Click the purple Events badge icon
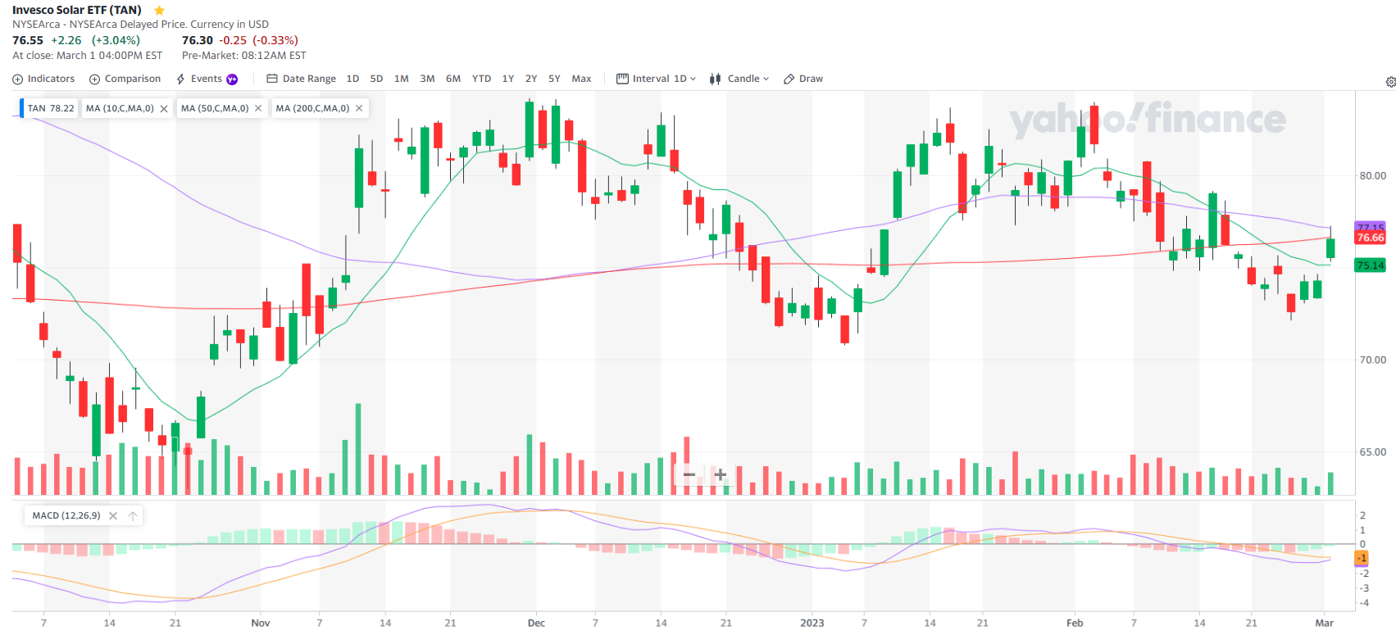The image size is (1396, 644). (x=232, y=79)
